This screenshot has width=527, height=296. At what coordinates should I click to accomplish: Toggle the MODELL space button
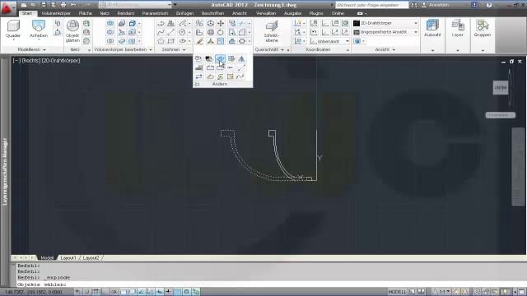(x=397, y=292)
